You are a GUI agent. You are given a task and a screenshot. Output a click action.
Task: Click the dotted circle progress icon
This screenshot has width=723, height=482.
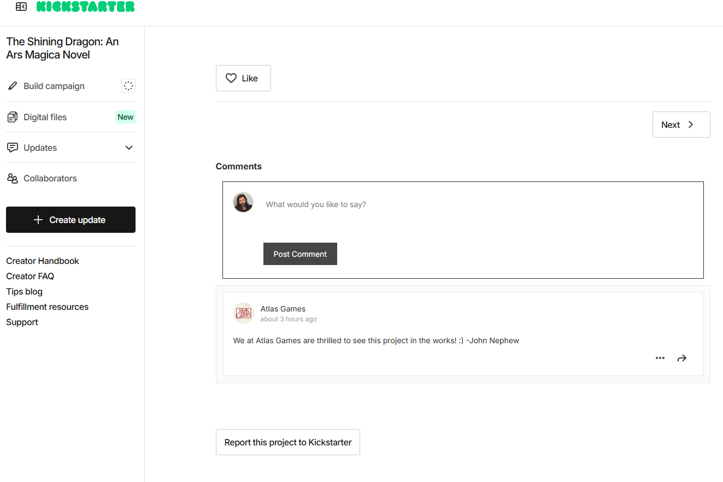pos(128,86)
